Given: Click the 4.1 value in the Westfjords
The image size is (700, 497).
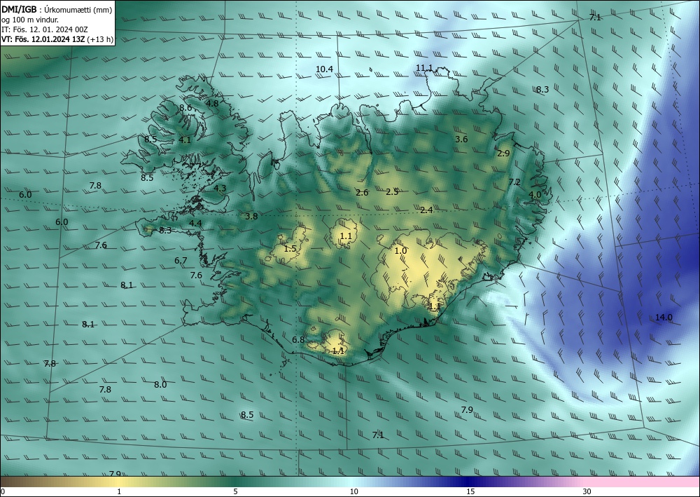Looking at the screenshot, I should (184, 140).
